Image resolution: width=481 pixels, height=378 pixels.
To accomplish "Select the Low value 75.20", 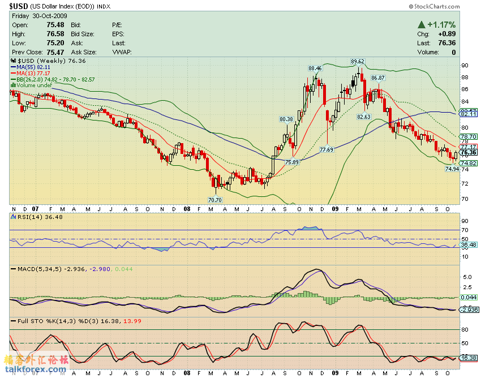I will (x=55, y=43).
